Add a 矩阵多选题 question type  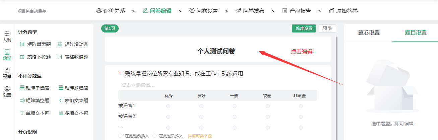(x=73, y=88)
